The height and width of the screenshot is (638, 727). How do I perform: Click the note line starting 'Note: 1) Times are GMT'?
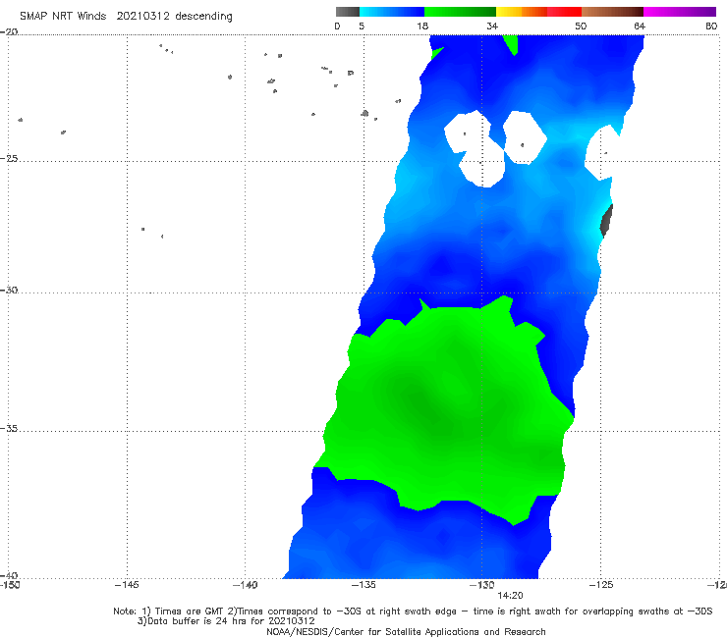click(x=413, y=611)
